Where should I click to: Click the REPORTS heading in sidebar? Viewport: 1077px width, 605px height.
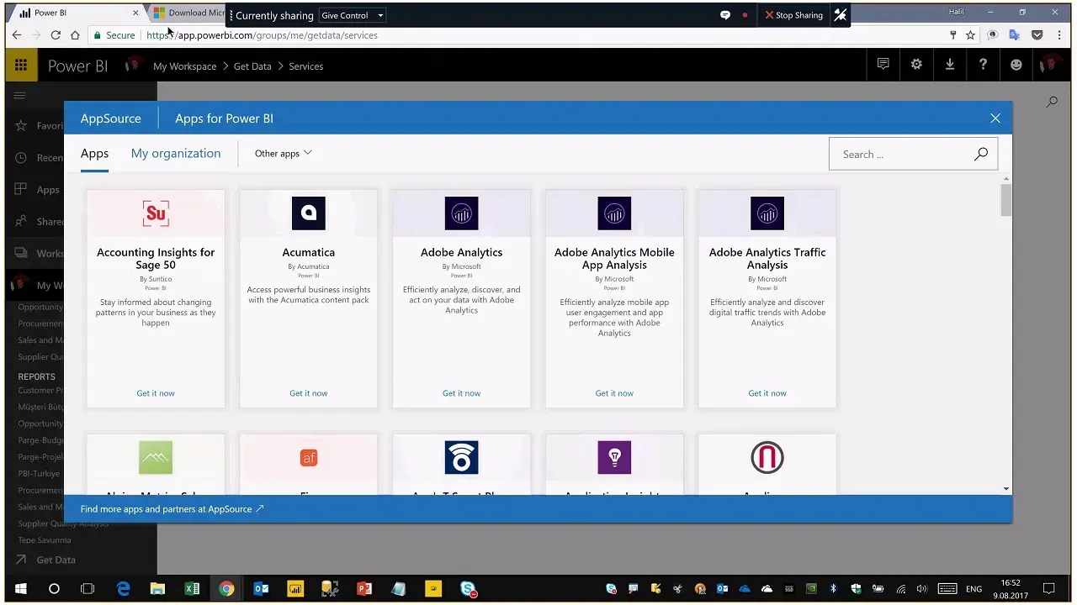pyautogui.click(x=37, y=376)
